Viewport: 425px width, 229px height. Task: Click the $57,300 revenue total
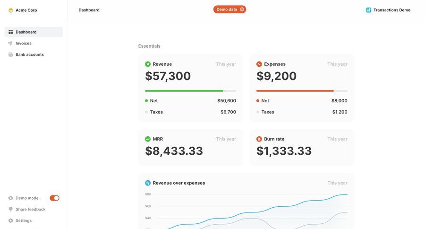coord(168,76)
